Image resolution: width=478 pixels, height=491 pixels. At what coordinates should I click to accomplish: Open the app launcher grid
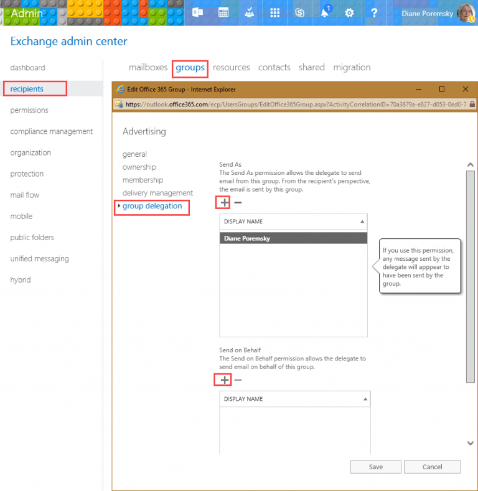click(274, 12)
